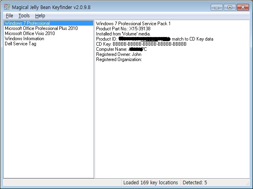Open the File menu

[9, 16]
